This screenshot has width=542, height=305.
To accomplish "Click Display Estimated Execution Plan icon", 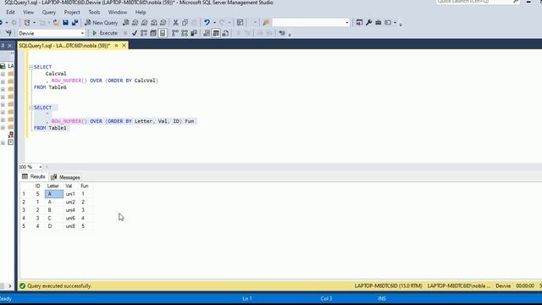I will [144, 33].
